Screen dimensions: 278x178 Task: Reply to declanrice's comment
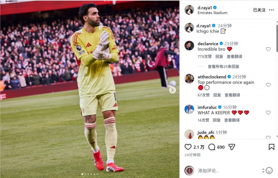point(219,56)
